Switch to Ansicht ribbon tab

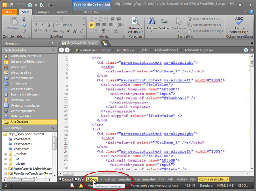[62, 12]
